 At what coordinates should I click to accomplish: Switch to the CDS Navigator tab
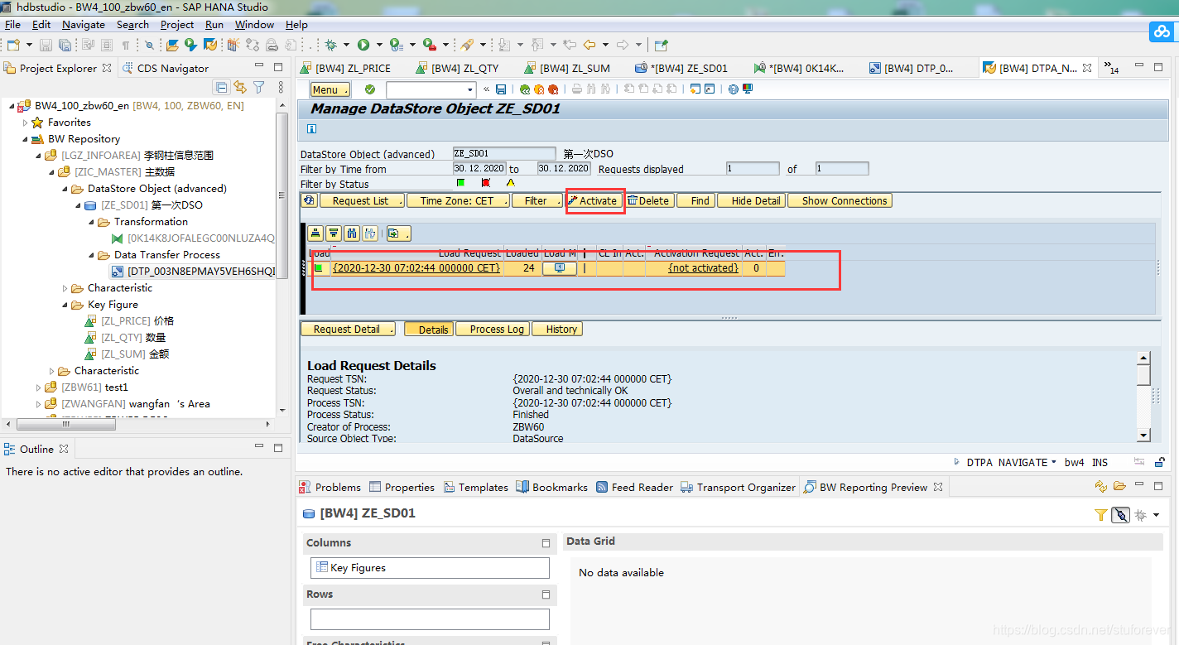[166, 68]
